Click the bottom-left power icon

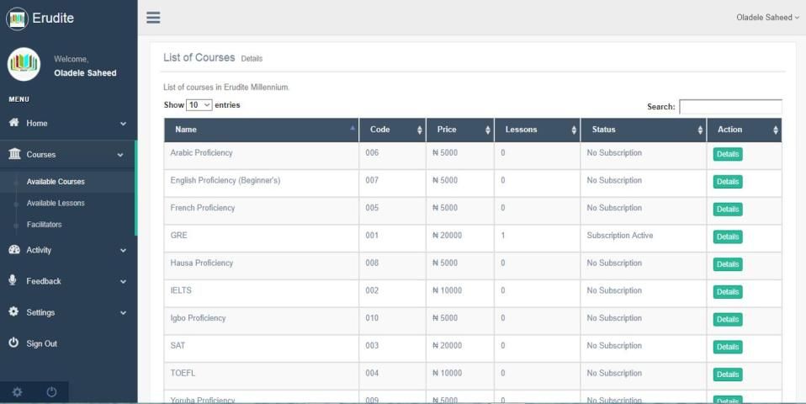(51, 392)
